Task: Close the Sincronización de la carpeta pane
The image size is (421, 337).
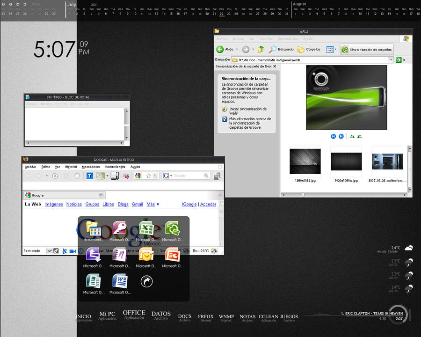Action: point(275,66)
